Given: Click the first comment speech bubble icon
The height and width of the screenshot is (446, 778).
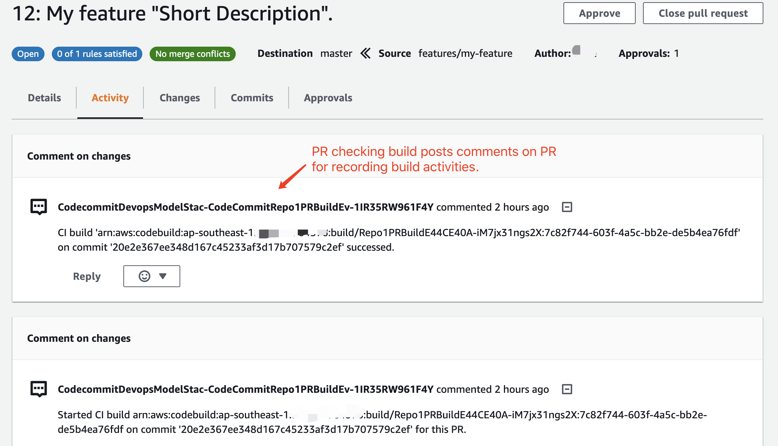Looking at the screenshot, I should point(38,207).
